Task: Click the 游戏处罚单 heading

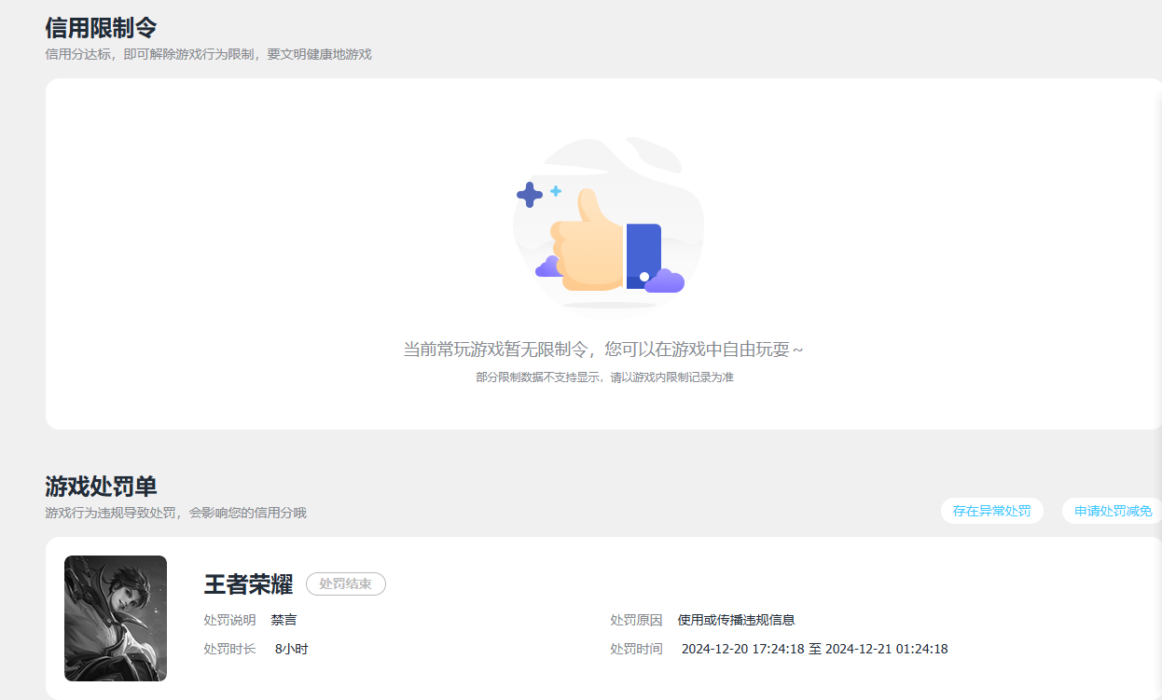Action: [101, 486]
